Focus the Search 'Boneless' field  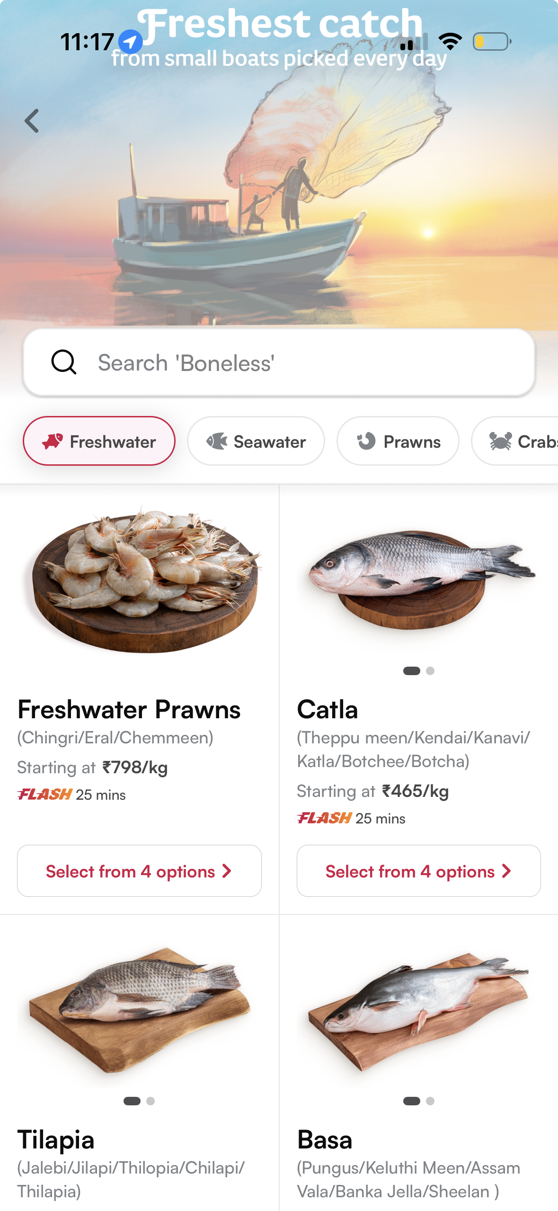coord(279,362)
